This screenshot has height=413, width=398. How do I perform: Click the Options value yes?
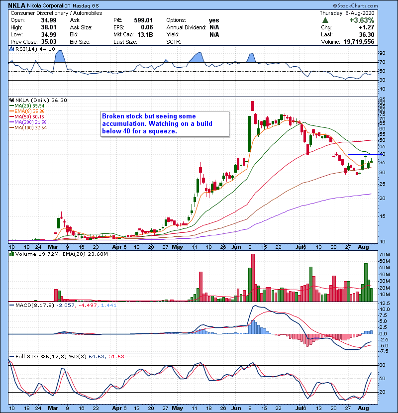pos(214,20)
